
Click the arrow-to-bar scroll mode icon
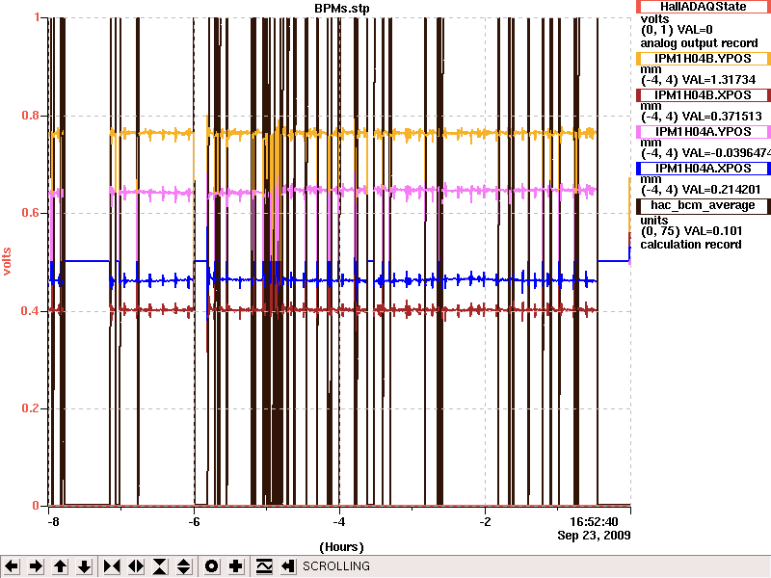pyautogui.click(x=288, y=566)
